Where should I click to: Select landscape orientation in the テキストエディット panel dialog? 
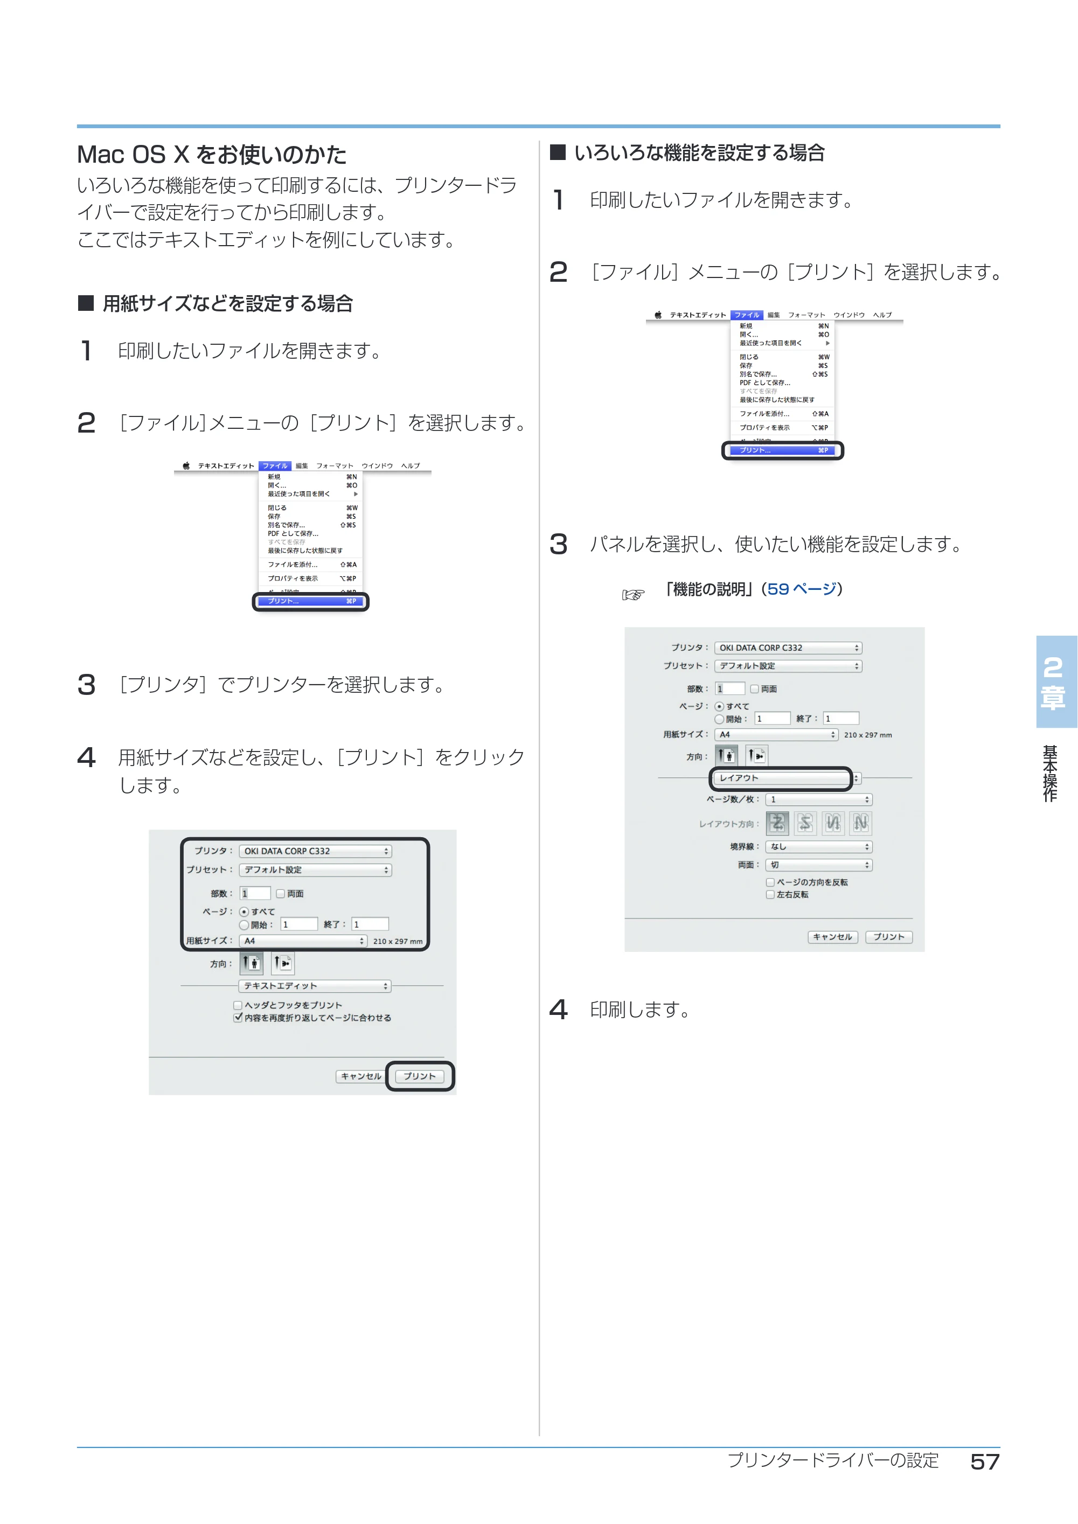click(283, 963)
